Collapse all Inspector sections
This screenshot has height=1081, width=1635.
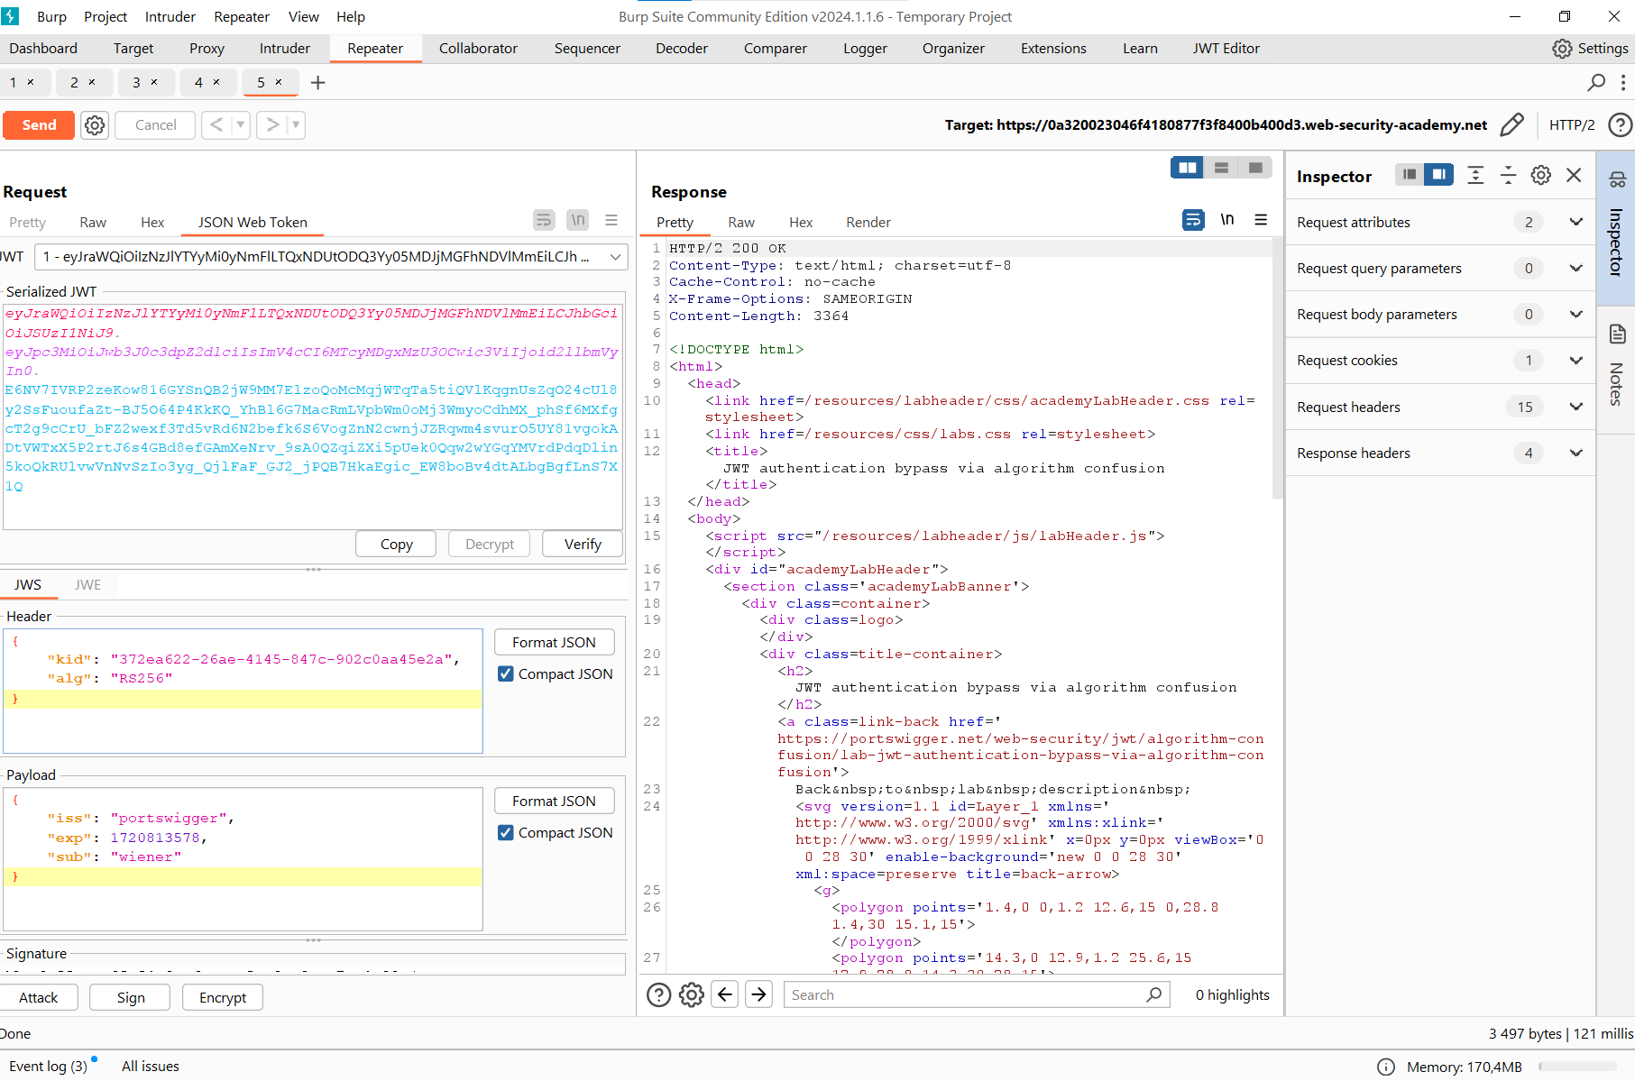1508,175
